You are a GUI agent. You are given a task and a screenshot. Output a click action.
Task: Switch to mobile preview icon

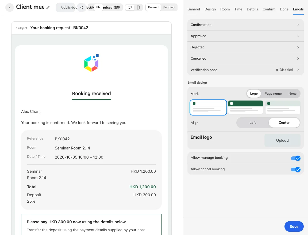138,7
